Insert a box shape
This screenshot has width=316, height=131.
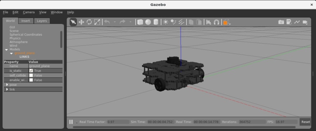140,22
